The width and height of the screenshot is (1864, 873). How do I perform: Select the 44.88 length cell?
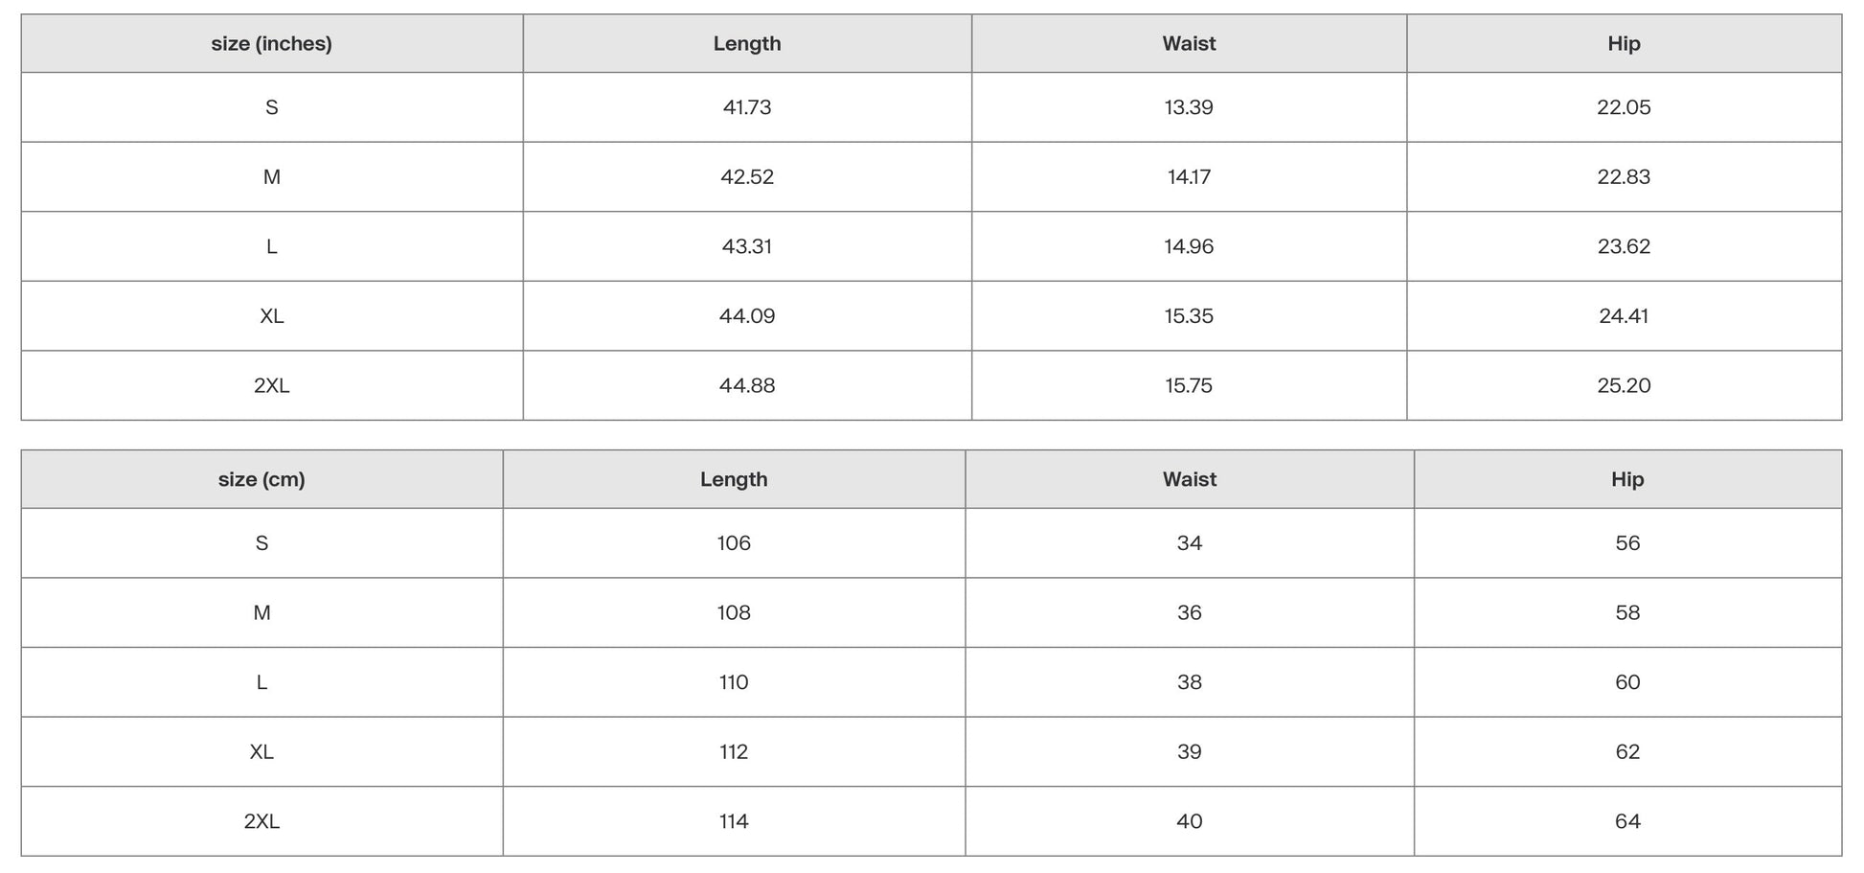747,386
